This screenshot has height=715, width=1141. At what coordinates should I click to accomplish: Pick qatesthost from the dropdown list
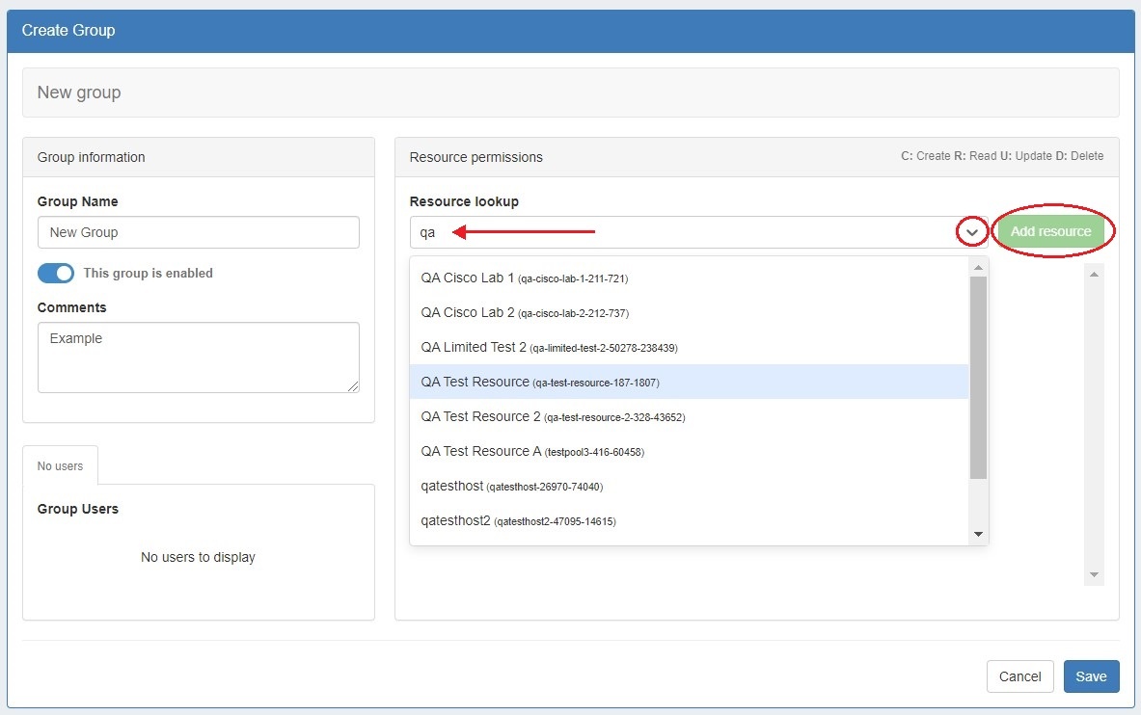(x=511, y=487)
